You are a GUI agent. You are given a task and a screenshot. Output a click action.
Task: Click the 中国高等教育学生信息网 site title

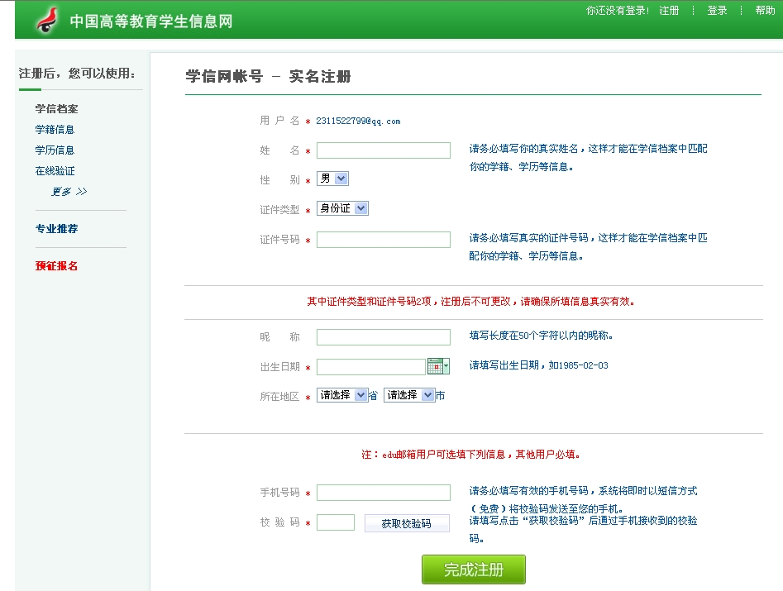point(151,21)
